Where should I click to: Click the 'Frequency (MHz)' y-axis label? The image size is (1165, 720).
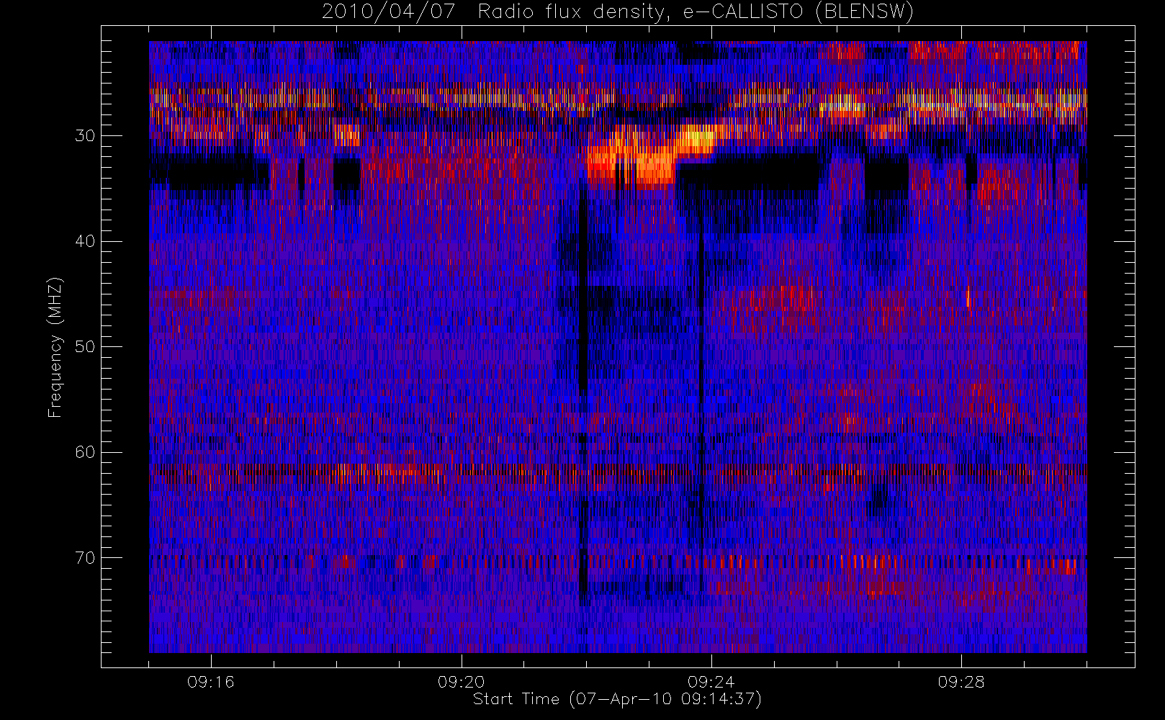point(55,347)
